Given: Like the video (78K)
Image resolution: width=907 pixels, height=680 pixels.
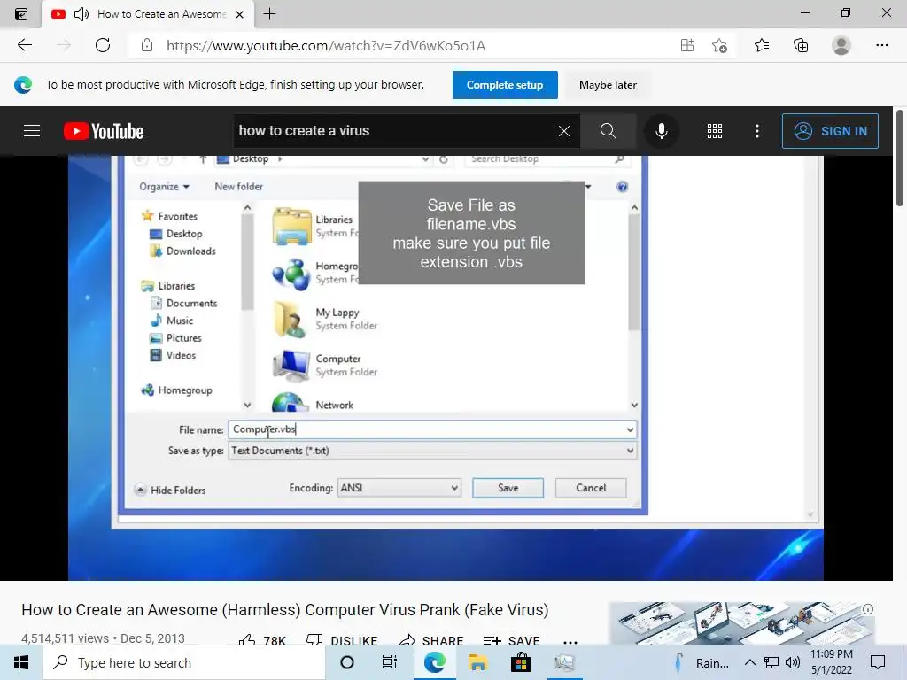Looking at the screenshot, I should 262,640.
